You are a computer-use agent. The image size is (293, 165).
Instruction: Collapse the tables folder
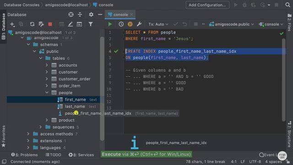click(41, 58)
